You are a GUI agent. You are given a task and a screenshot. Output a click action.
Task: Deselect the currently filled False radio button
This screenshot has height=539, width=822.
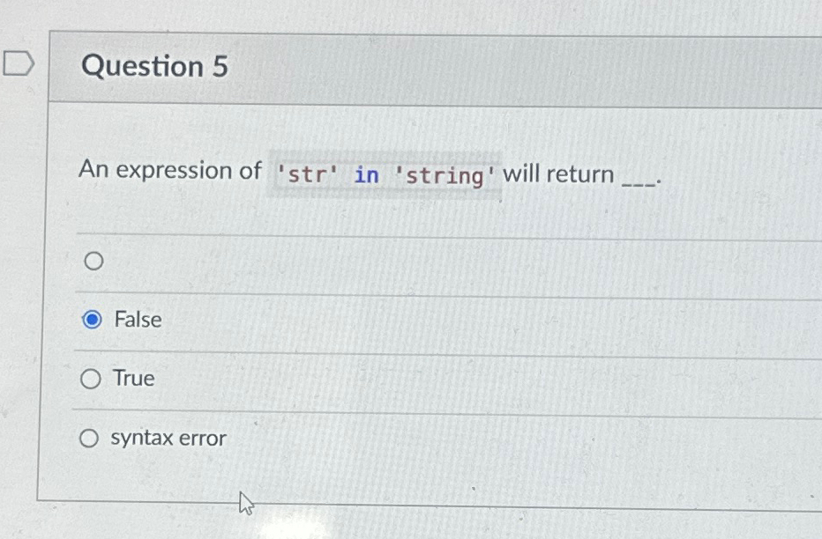click(93, 320)
